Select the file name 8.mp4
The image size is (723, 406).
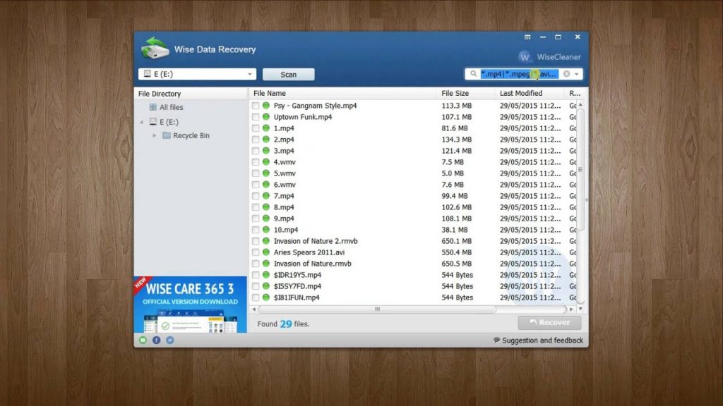[x=284, y=207]
